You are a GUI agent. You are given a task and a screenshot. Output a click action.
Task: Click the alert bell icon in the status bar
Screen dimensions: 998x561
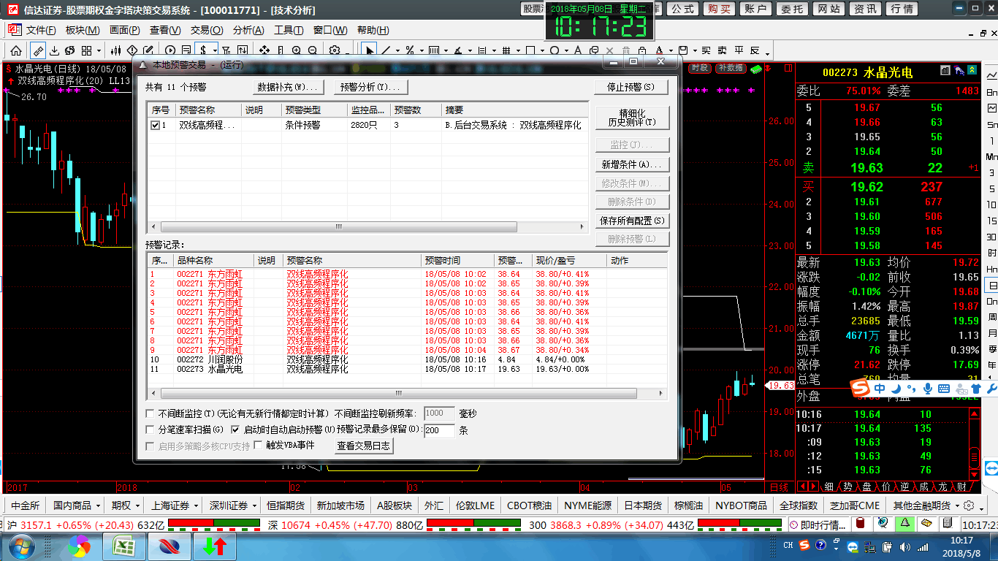pyautogui.click(x=904, y=524)
